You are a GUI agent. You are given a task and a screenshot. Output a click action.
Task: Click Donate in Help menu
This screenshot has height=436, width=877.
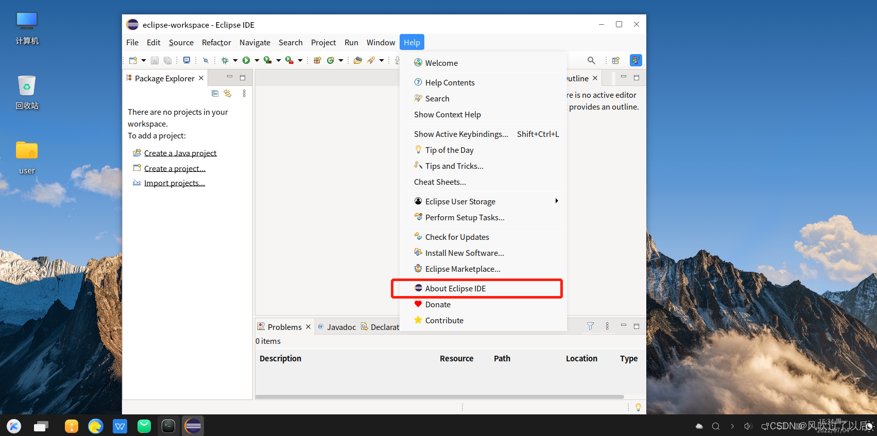point(483,304)
